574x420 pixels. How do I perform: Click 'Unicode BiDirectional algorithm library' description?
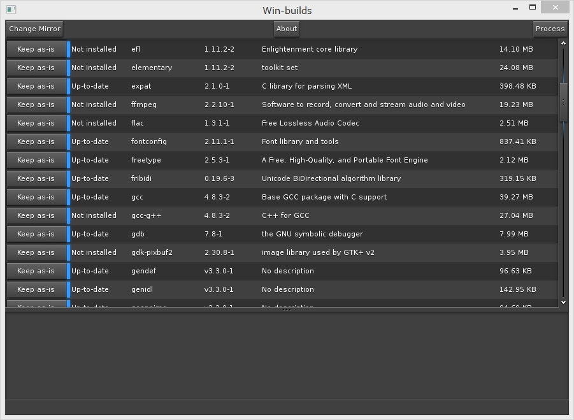click(331, 178)
